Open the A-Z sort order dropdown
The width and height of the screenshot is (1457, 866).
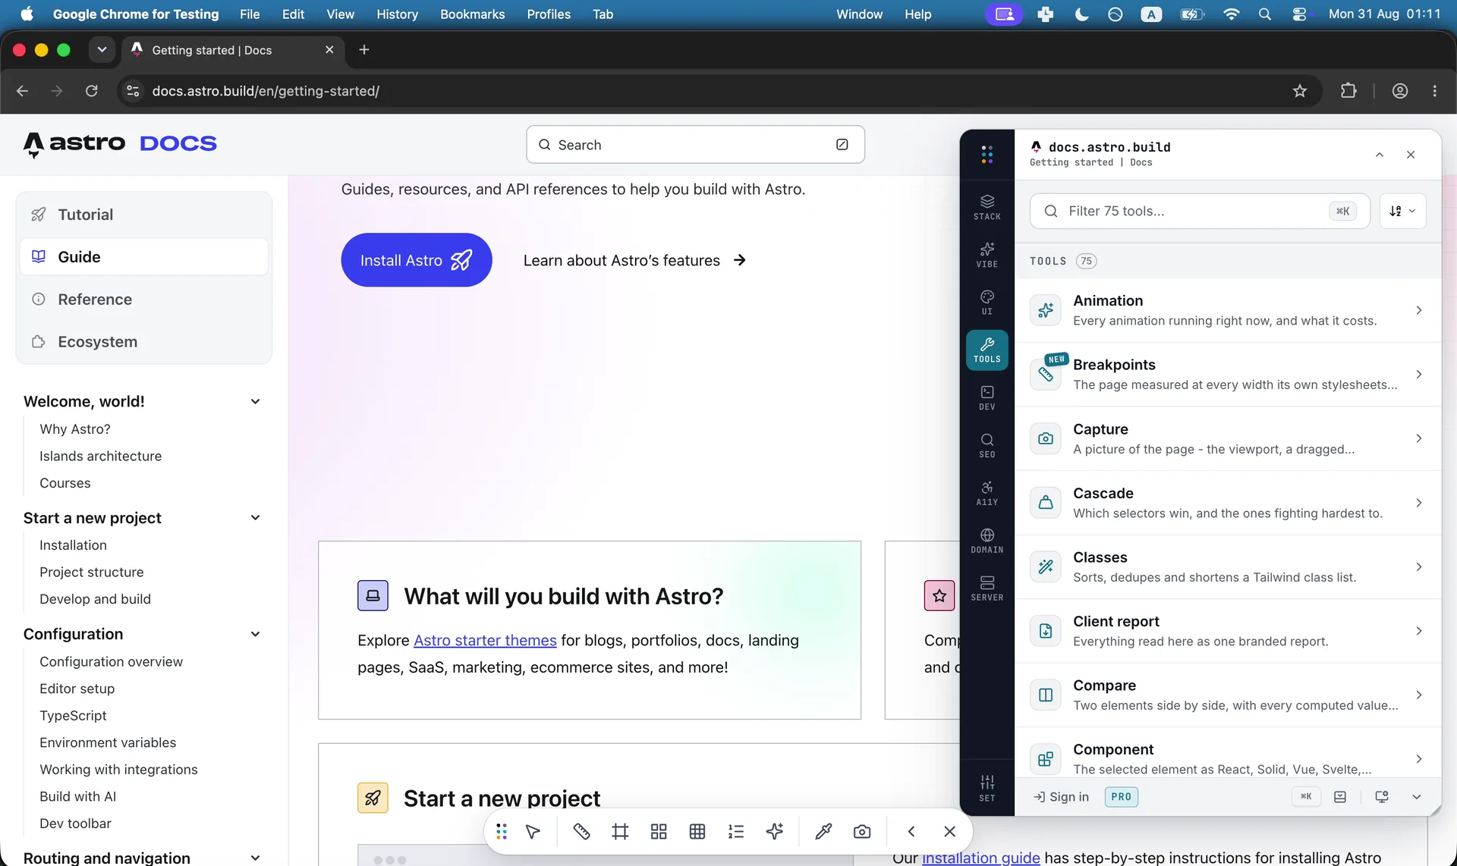[x=1402, y=211]
